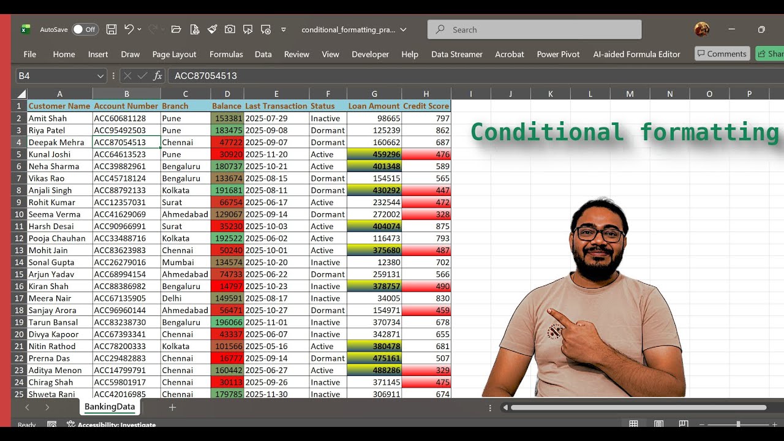This screenshot has width=784, height=441.
Task: Open the Developer tab
Action: tap(370, 54)
